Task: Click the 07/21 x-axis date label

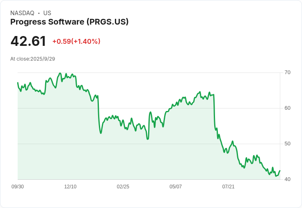Action: point(228,186)
